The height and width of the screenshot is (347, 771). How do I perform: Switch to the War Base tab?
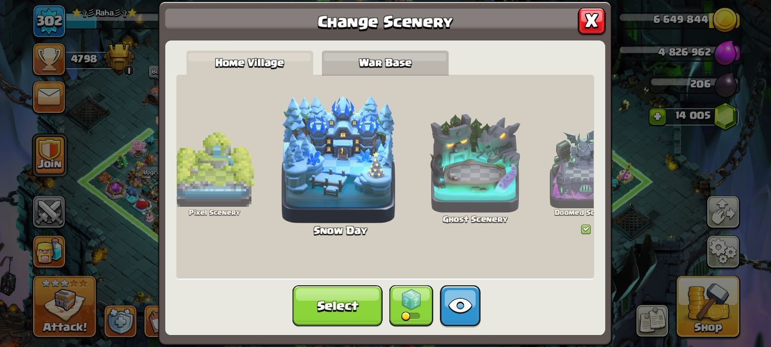pos(385,63)
